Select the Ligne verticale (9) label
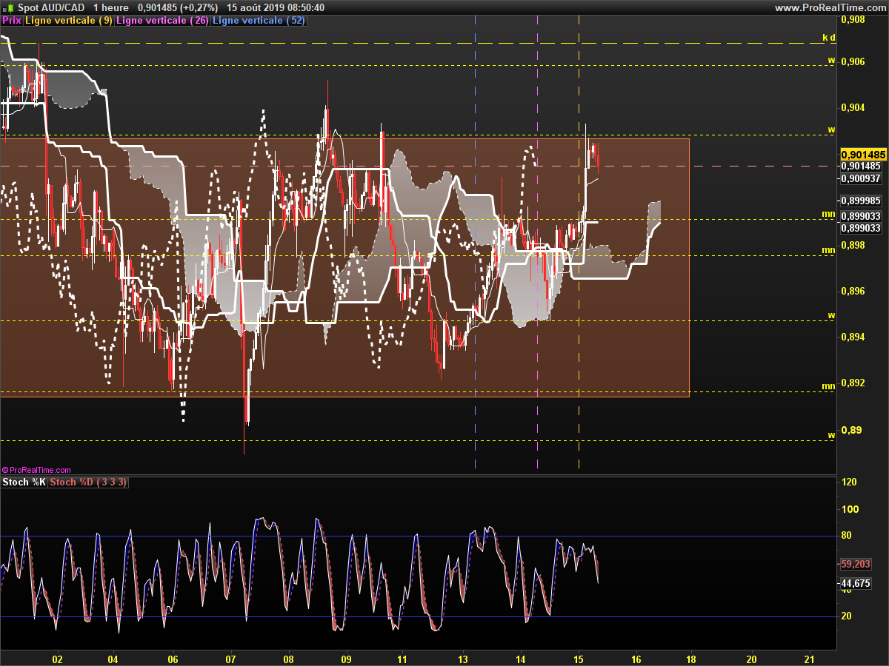 click(69, 21)
